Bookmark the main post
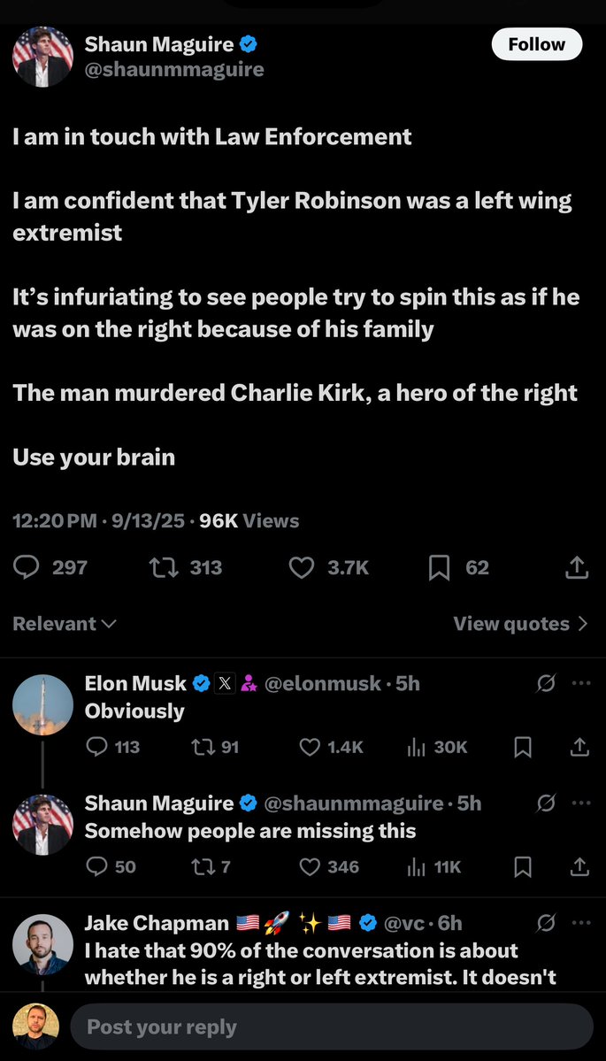The width and height of the screenshot is (606, 1061). pos(439,567)
